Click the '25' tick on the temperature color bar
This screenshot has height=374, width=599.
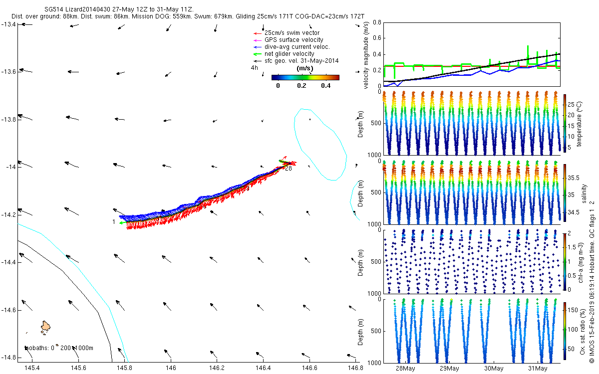click(572, 104)
